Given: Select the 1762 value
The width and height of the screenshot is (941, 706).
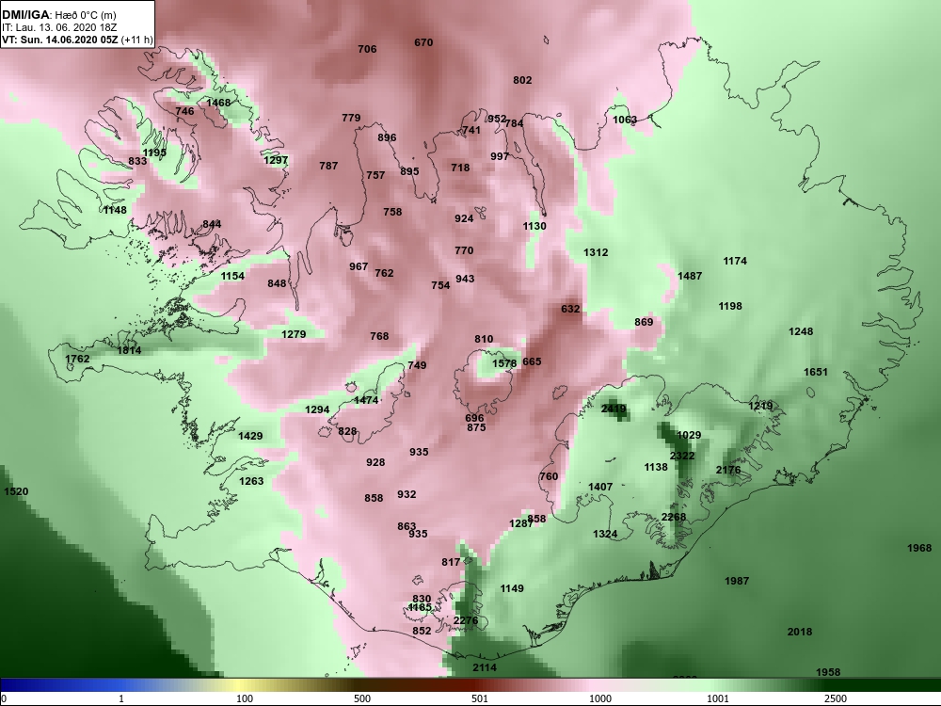Looking at the screenshot, I should (x=77, y=359).
